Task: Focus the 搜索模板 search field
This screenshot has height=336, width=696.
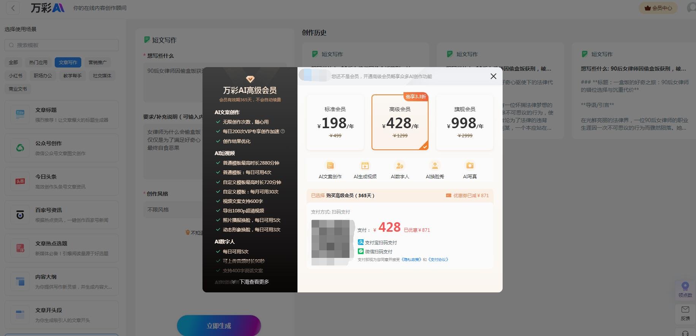Action: 62,45
